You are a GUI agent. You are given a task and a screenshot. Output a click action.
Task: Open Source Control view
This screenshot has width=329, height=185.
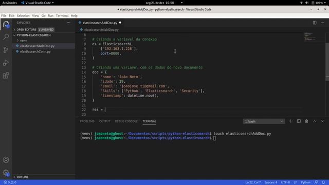pyautogui.click(x=6, y=50)
